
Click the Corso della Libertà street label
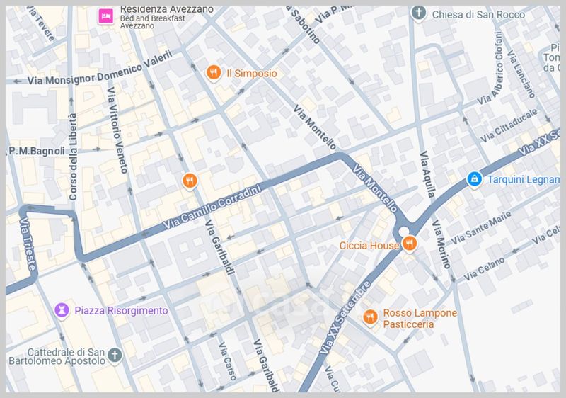pos(73,157)
